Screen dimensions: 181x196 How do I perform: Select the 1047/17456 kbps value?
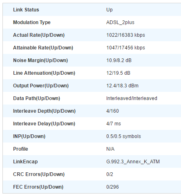point(125,48)
